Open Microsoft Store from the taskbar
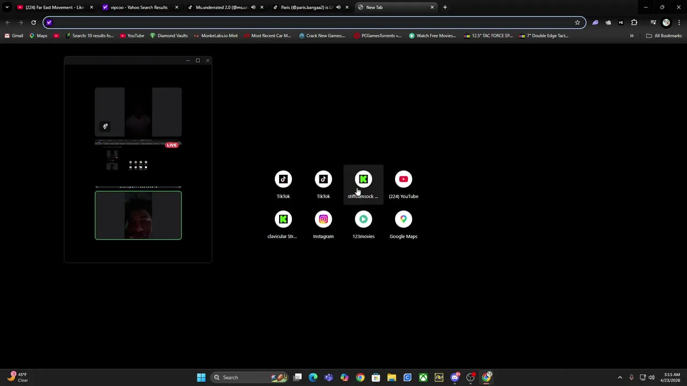The height and width of the screenshot is (386, 687). click(376, 377)
